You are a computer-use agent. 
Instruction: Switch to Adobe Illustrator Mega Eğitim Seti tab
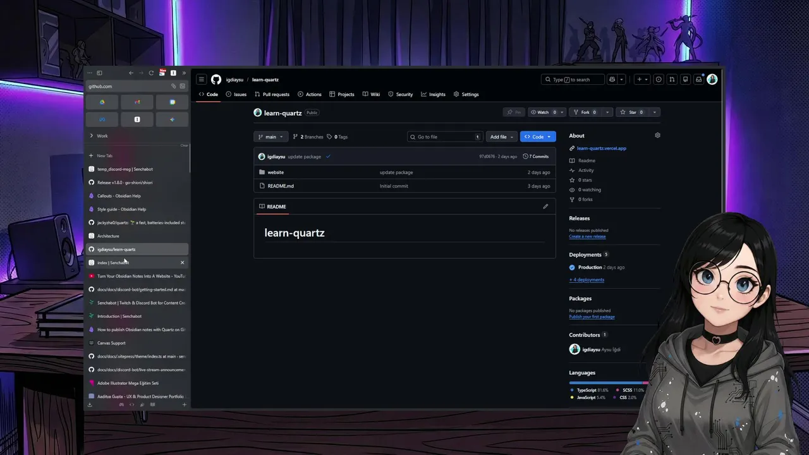137,383
